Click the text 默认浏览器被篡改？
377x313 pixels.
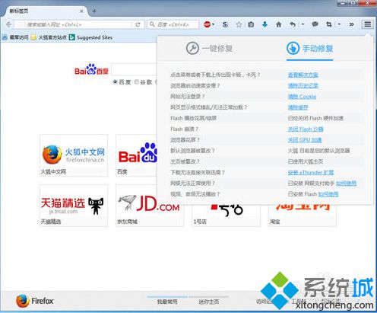pyautogui.click(x=192, y=151)
